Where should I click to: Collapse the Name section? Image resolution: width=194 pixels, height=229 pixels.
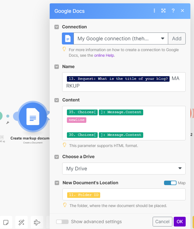[x=57, y=67]
